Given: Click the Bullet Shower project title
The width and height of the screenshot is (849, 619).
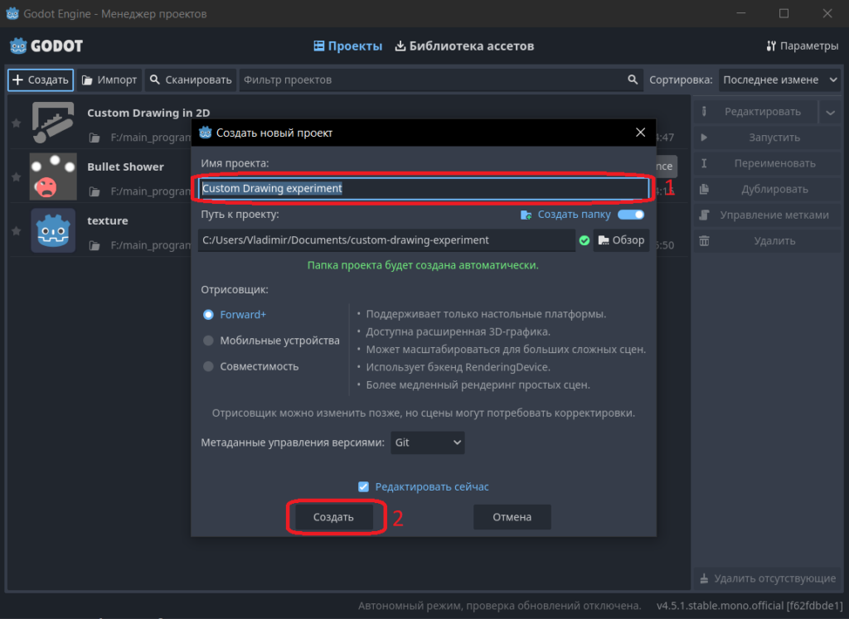Looking at the screenshot, I should pos(126,167).
